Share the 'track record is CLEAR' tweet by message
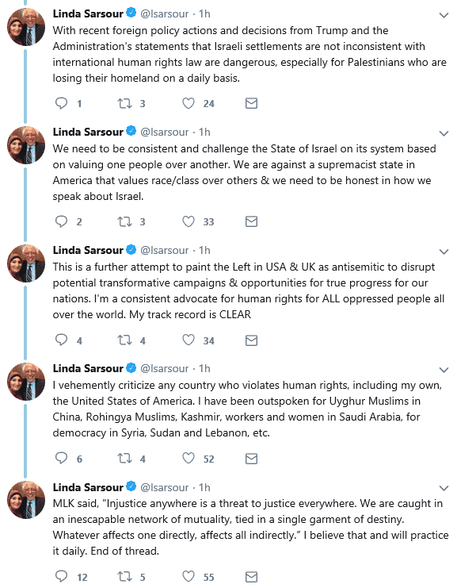The image size is (457, 588). 251,340
